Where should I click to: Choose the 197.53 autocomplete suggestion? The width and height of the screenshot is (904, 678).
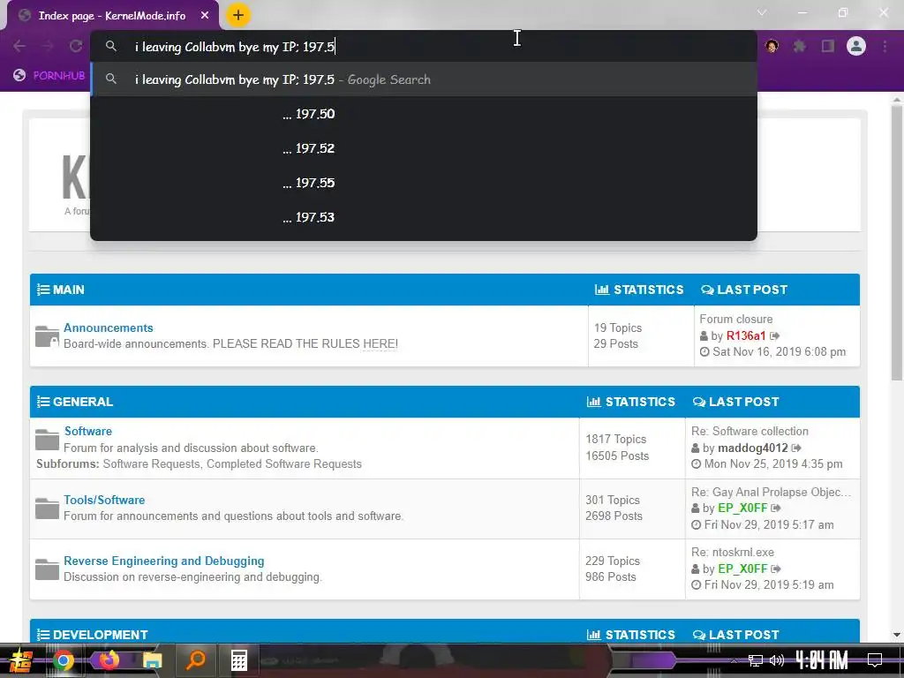pos(423,217)
